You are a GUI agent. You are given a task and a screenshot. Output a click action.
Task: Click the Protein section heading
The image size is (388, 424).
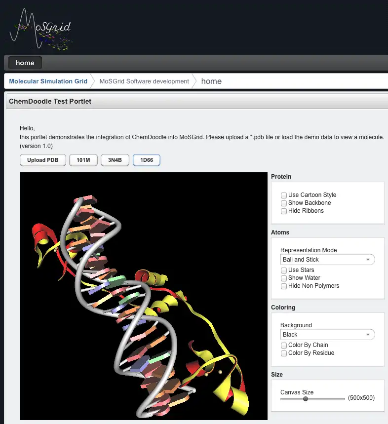click(x=281, y=177)
